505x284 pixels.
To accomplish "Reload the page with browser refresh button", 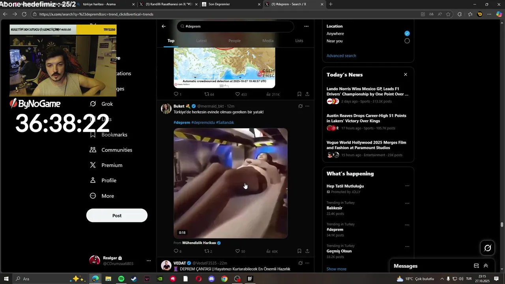I will 24,14.
